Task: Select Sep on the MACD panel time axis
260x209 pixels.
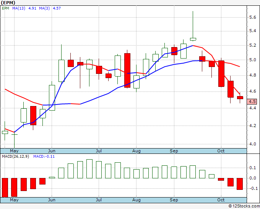Action: pos(174,200)
